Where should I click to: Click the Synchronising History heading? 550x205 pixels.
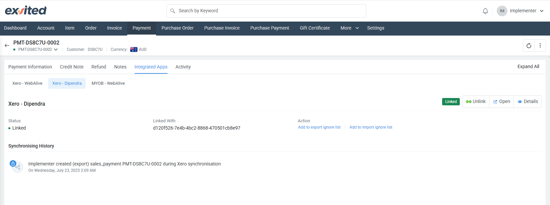pyautogui.click(x=31, y=146)
